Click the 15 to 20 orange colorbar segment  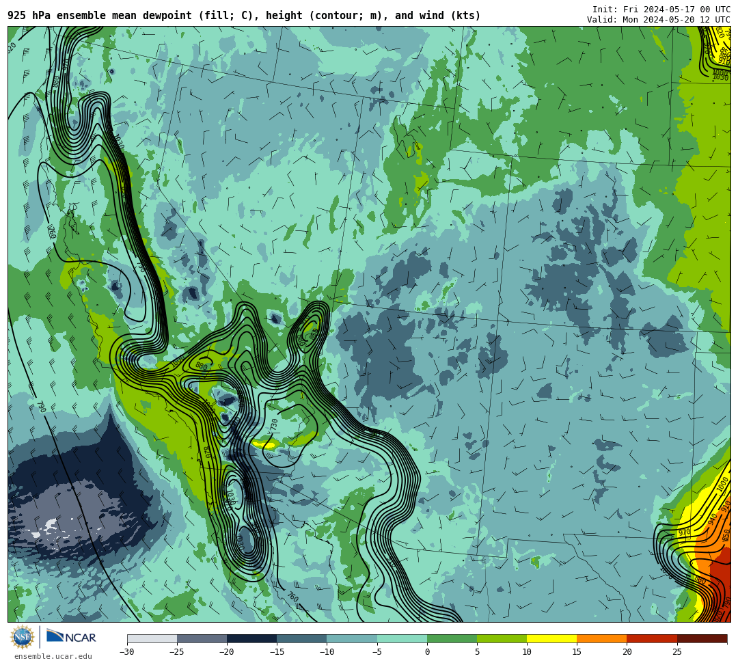(x=602, y=638)
